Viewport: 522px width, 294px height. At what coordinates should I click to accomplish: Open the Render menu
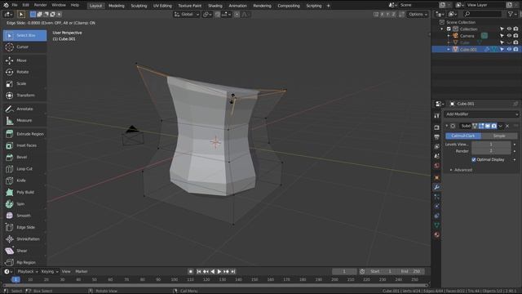click(x=40, y=6)
